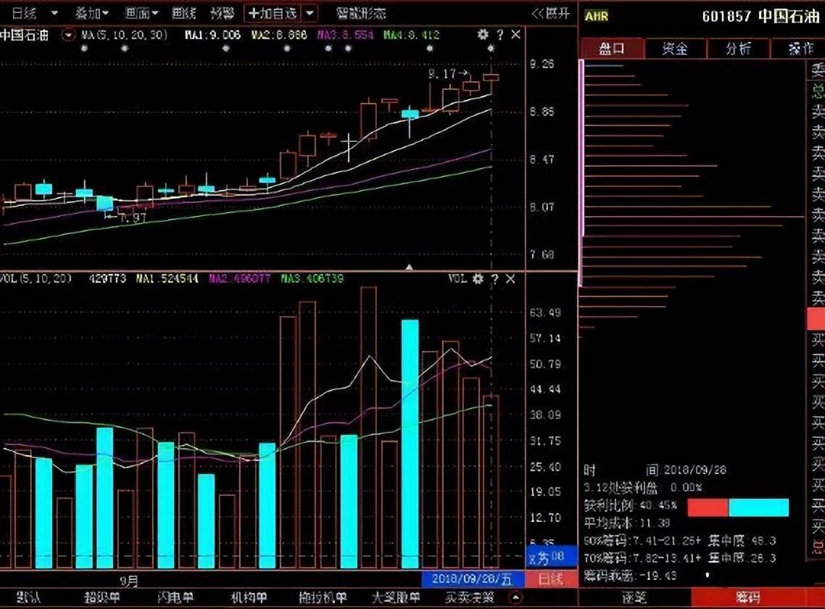The image size is (825, 609).
Task: Click the tallest cyan volume bar
Action: point(410,444)
